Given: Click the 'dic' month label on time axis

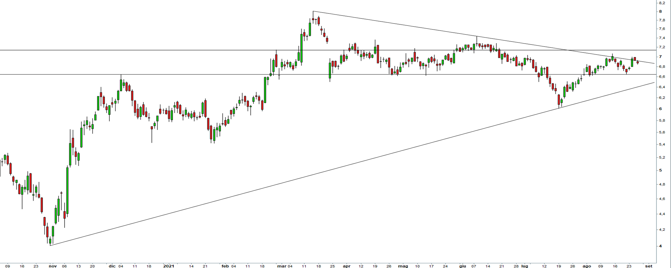Looking at the screenshot, I should pos(112,266).
